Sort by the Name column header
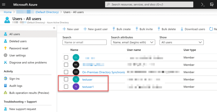Viewport: 217px width, 112px height. 74,50
